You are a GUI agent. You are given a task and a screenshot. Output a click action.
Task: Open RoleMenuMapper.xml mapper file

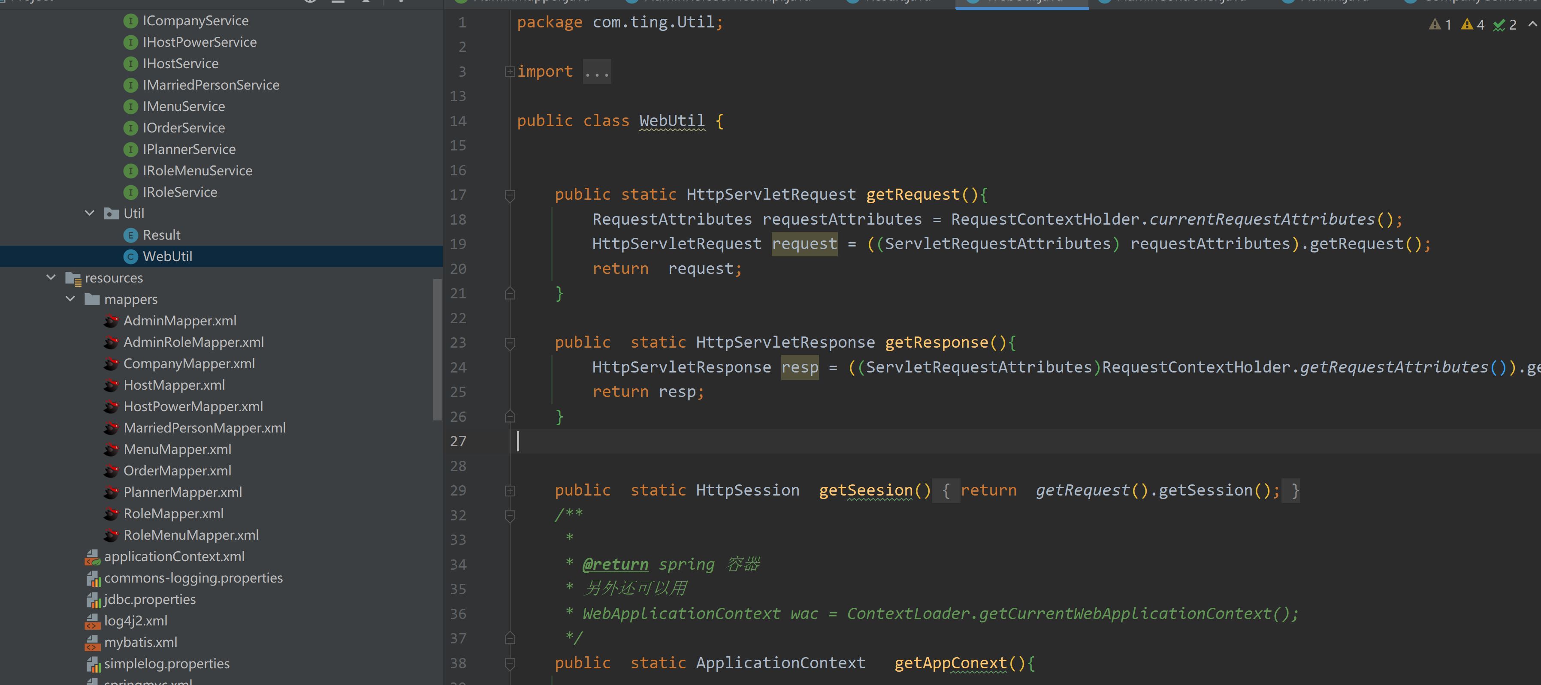[x=191, y=535]
